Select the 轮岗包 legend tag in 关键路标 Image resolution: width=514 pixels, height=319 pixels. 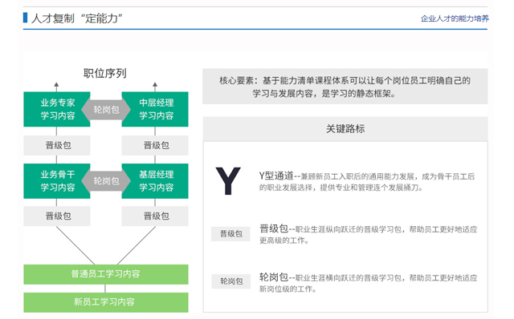point(231,281)
